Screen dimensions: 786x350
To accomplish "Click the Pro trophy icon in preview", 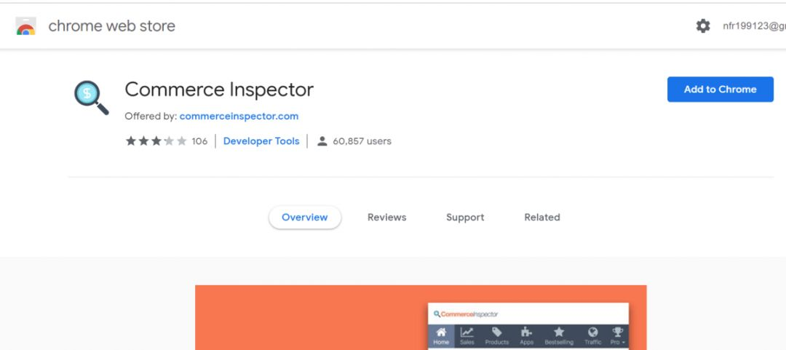I will pos(618,332).
